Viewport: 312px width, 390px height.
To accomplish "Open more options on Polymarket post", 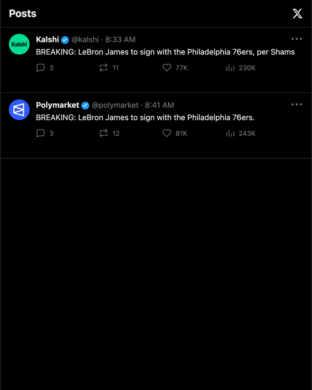I will [297, 104].
